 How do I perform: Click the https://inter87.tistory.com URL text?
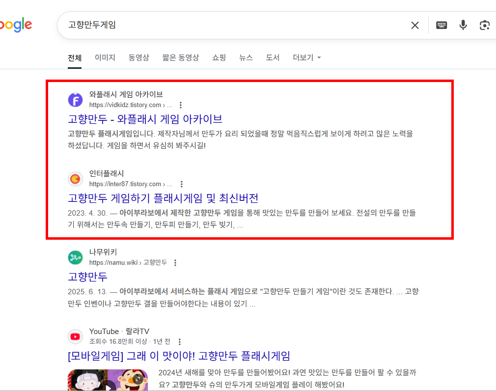point(130,184)
